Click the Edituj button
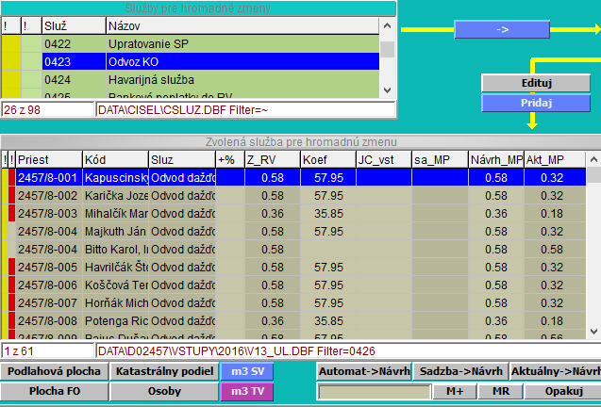601x407 pixels. [536, 83]
